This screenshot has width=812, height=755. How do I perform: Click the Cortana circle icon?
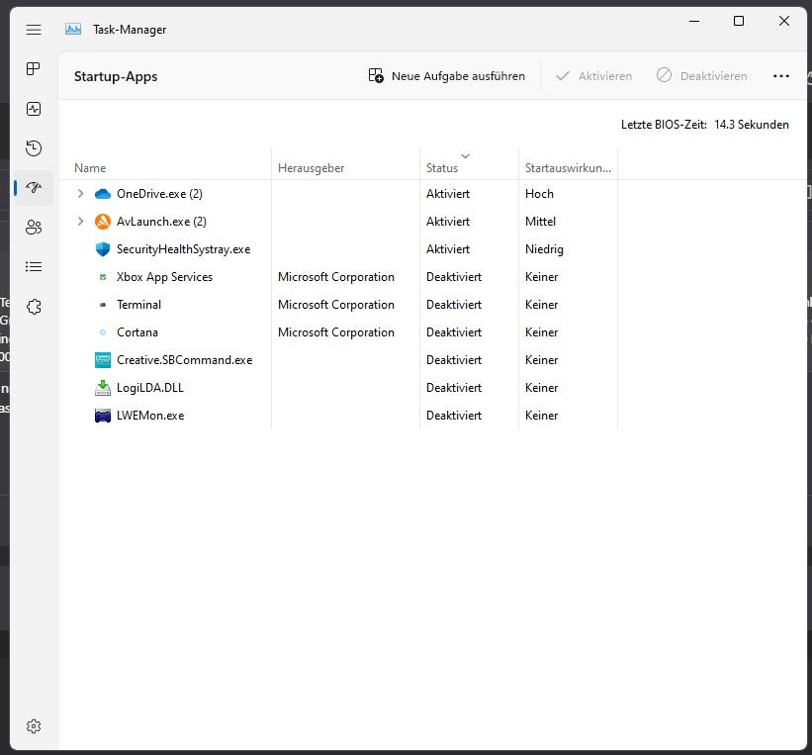(x=103, y=332)
